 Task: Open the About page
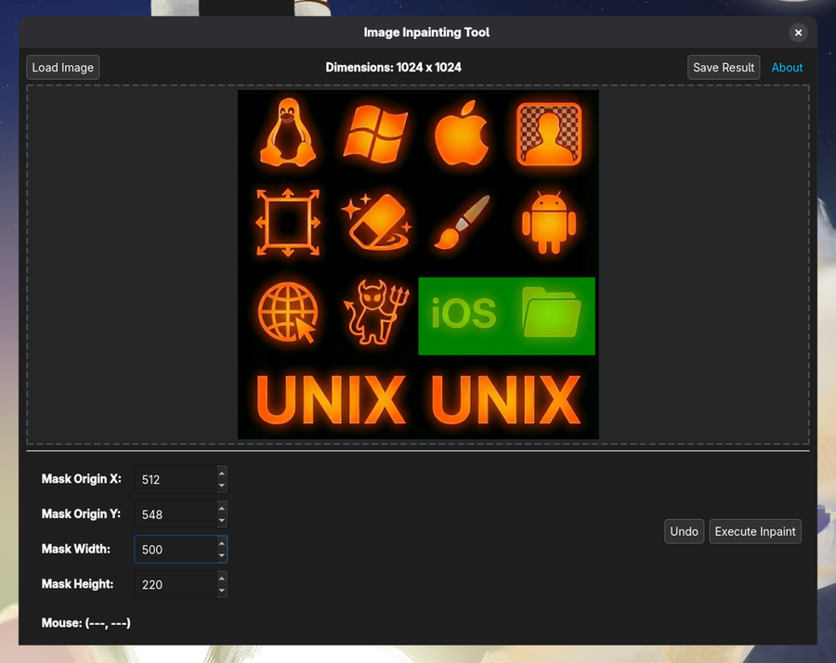(x=787, y=67)
